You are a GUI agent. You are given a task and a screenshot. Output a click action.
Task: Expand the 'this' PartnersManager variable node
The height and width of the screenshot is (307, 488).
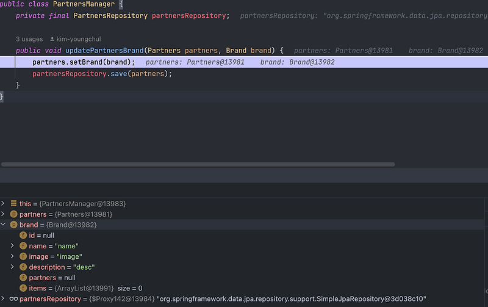coord(3,203)
